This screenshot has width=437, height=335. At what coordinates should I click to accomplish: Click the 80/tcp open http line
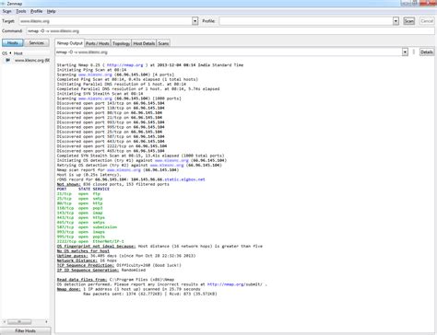tap(79, 203)
